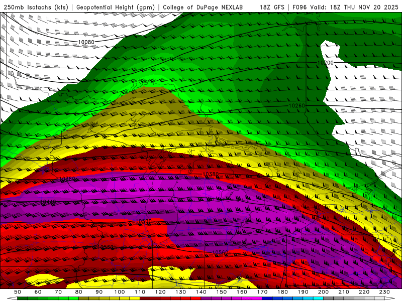402x301 pixels.
Task: Click the 170 knot legend value
Action: tap(262, 292)
